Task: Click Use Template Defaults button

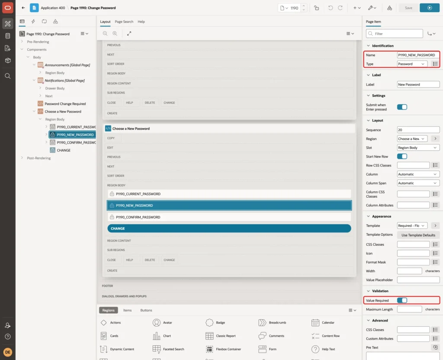Action: 418,235
